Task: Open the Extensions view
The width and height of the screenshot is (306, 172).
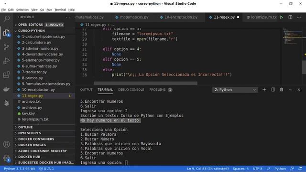Action: click(6, 75)
